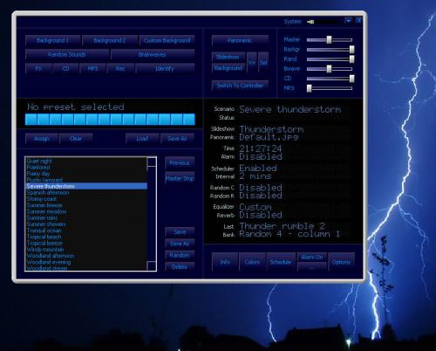
Task: Open the Load preset button
Action: (x=142, y=139)
